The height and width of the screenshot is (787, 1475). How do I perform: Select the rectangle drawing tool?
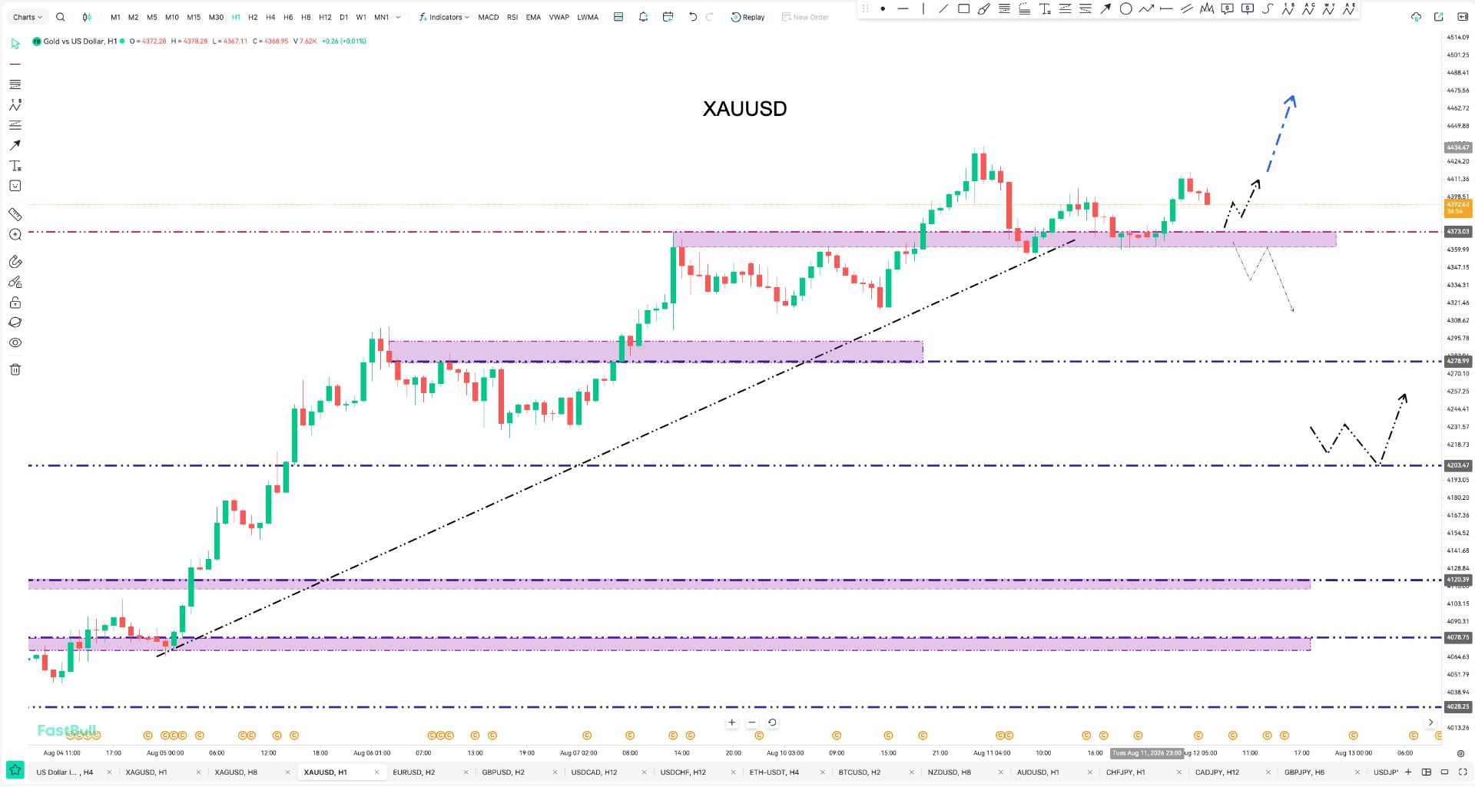[x=963, y=9]
